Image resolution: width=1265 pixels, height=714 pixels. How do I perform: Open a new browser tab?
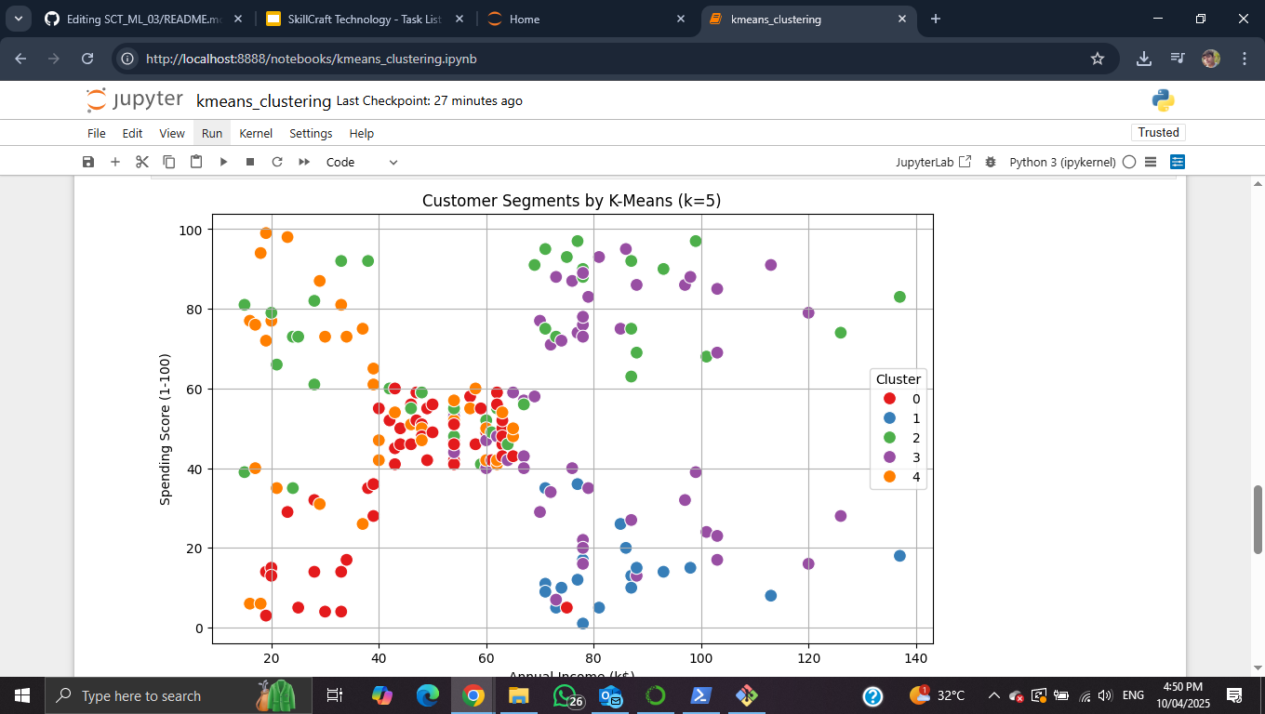pos(936,19)
